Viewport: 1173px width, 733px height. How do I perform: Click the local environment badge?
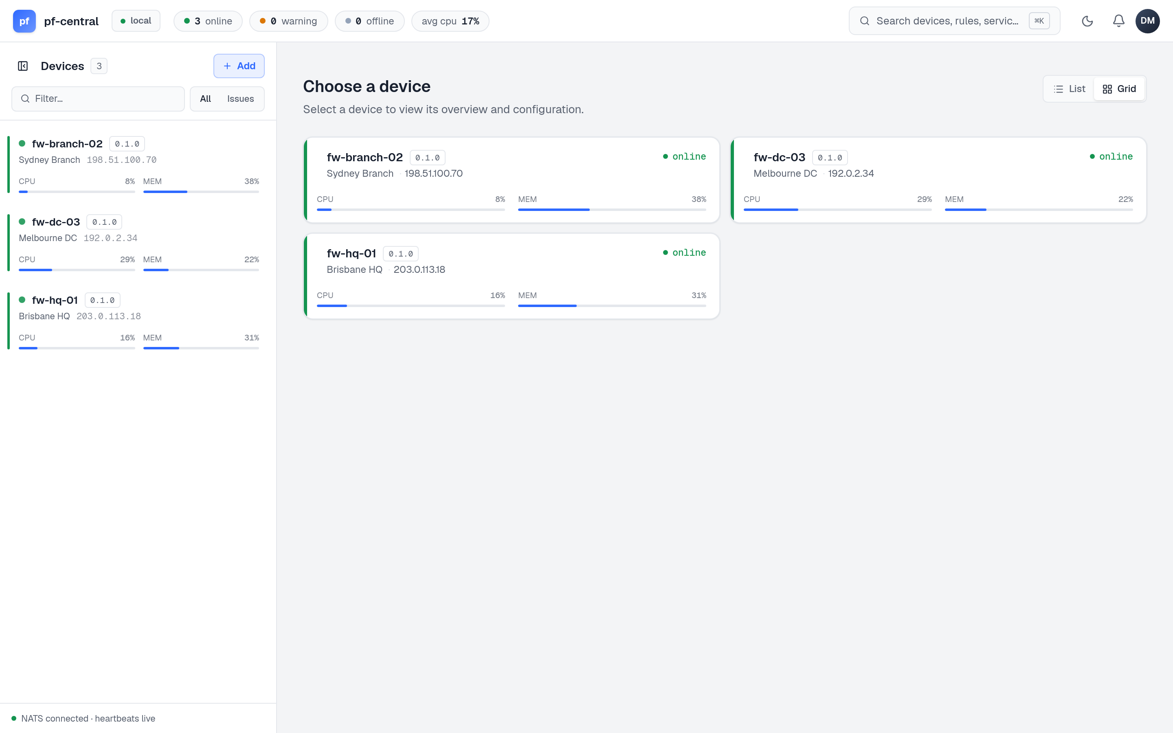[136, 21]
